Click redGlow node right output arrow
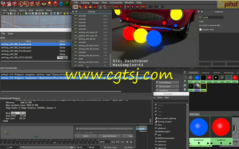 [x=230, y=143]
